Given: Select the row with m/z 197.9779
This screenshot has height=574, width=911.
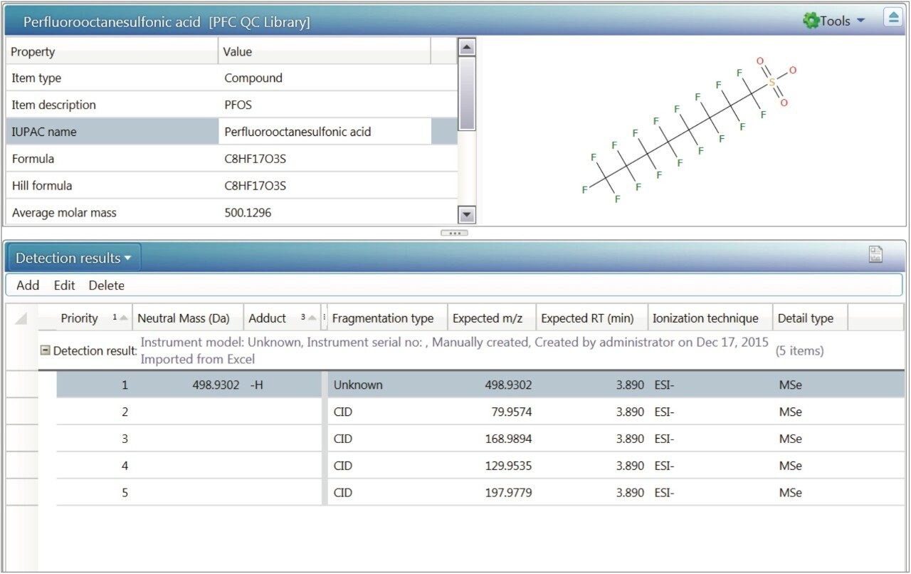Looking at the screenshot, I should 480,492.
